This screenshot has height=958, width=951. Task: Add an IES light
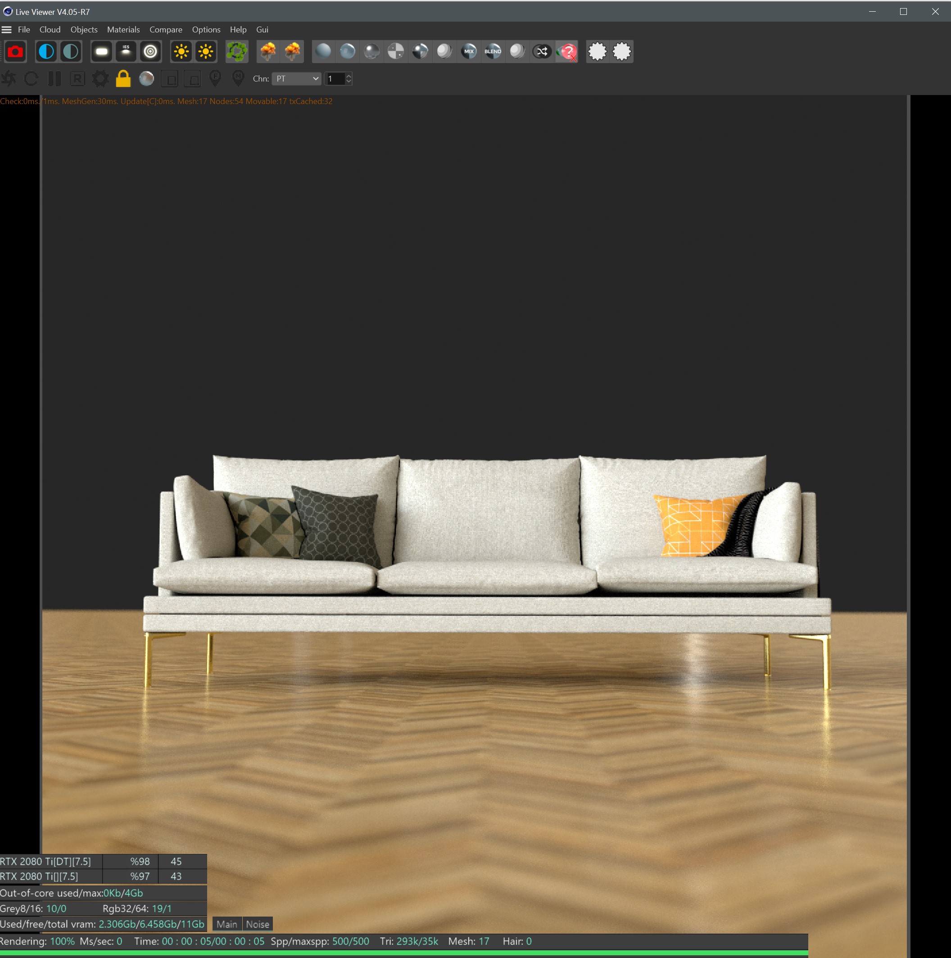[126, 51]
